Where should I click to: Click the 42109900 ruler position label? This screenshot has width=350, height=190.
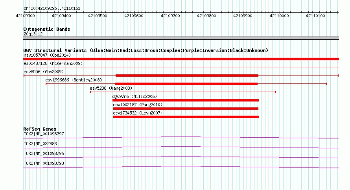click(243, 16)
